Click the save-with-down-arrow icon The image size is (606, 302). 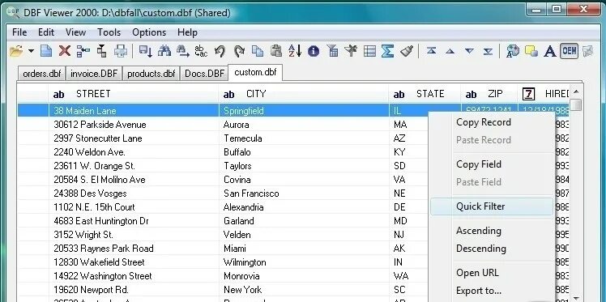(x=145, y=51)
